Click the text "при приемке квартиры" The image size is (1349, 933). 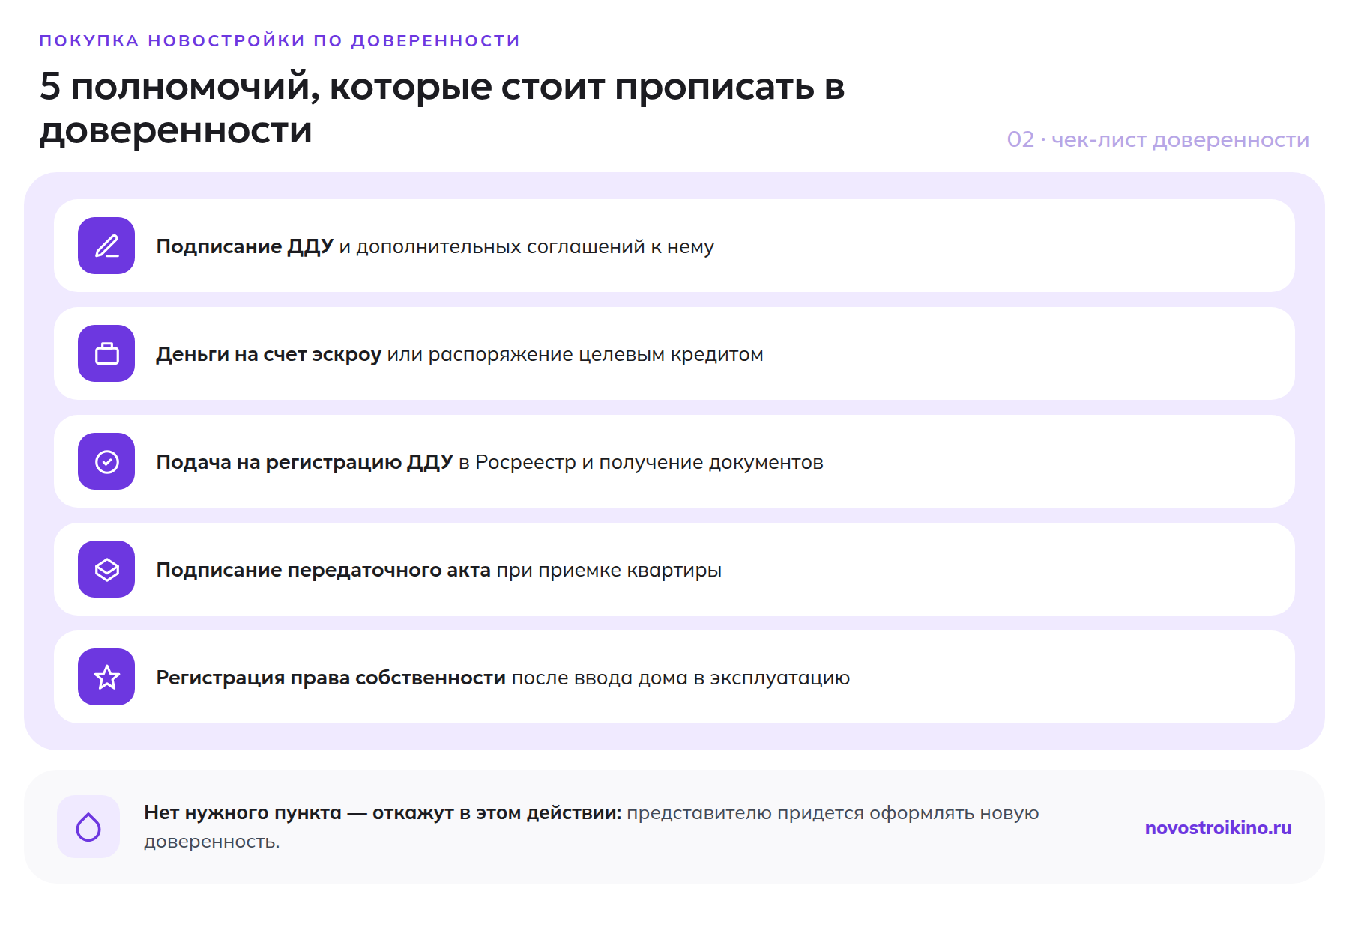[609, 570]
